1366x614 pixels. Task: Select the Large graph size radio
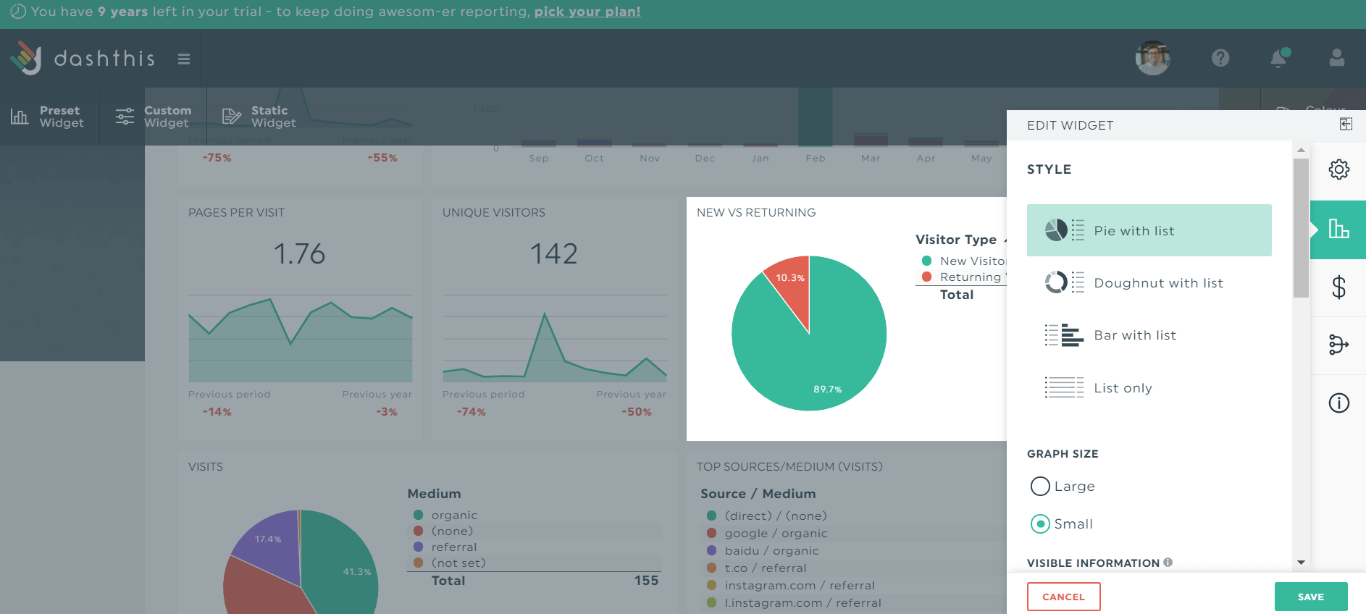tap(1040, 486)
